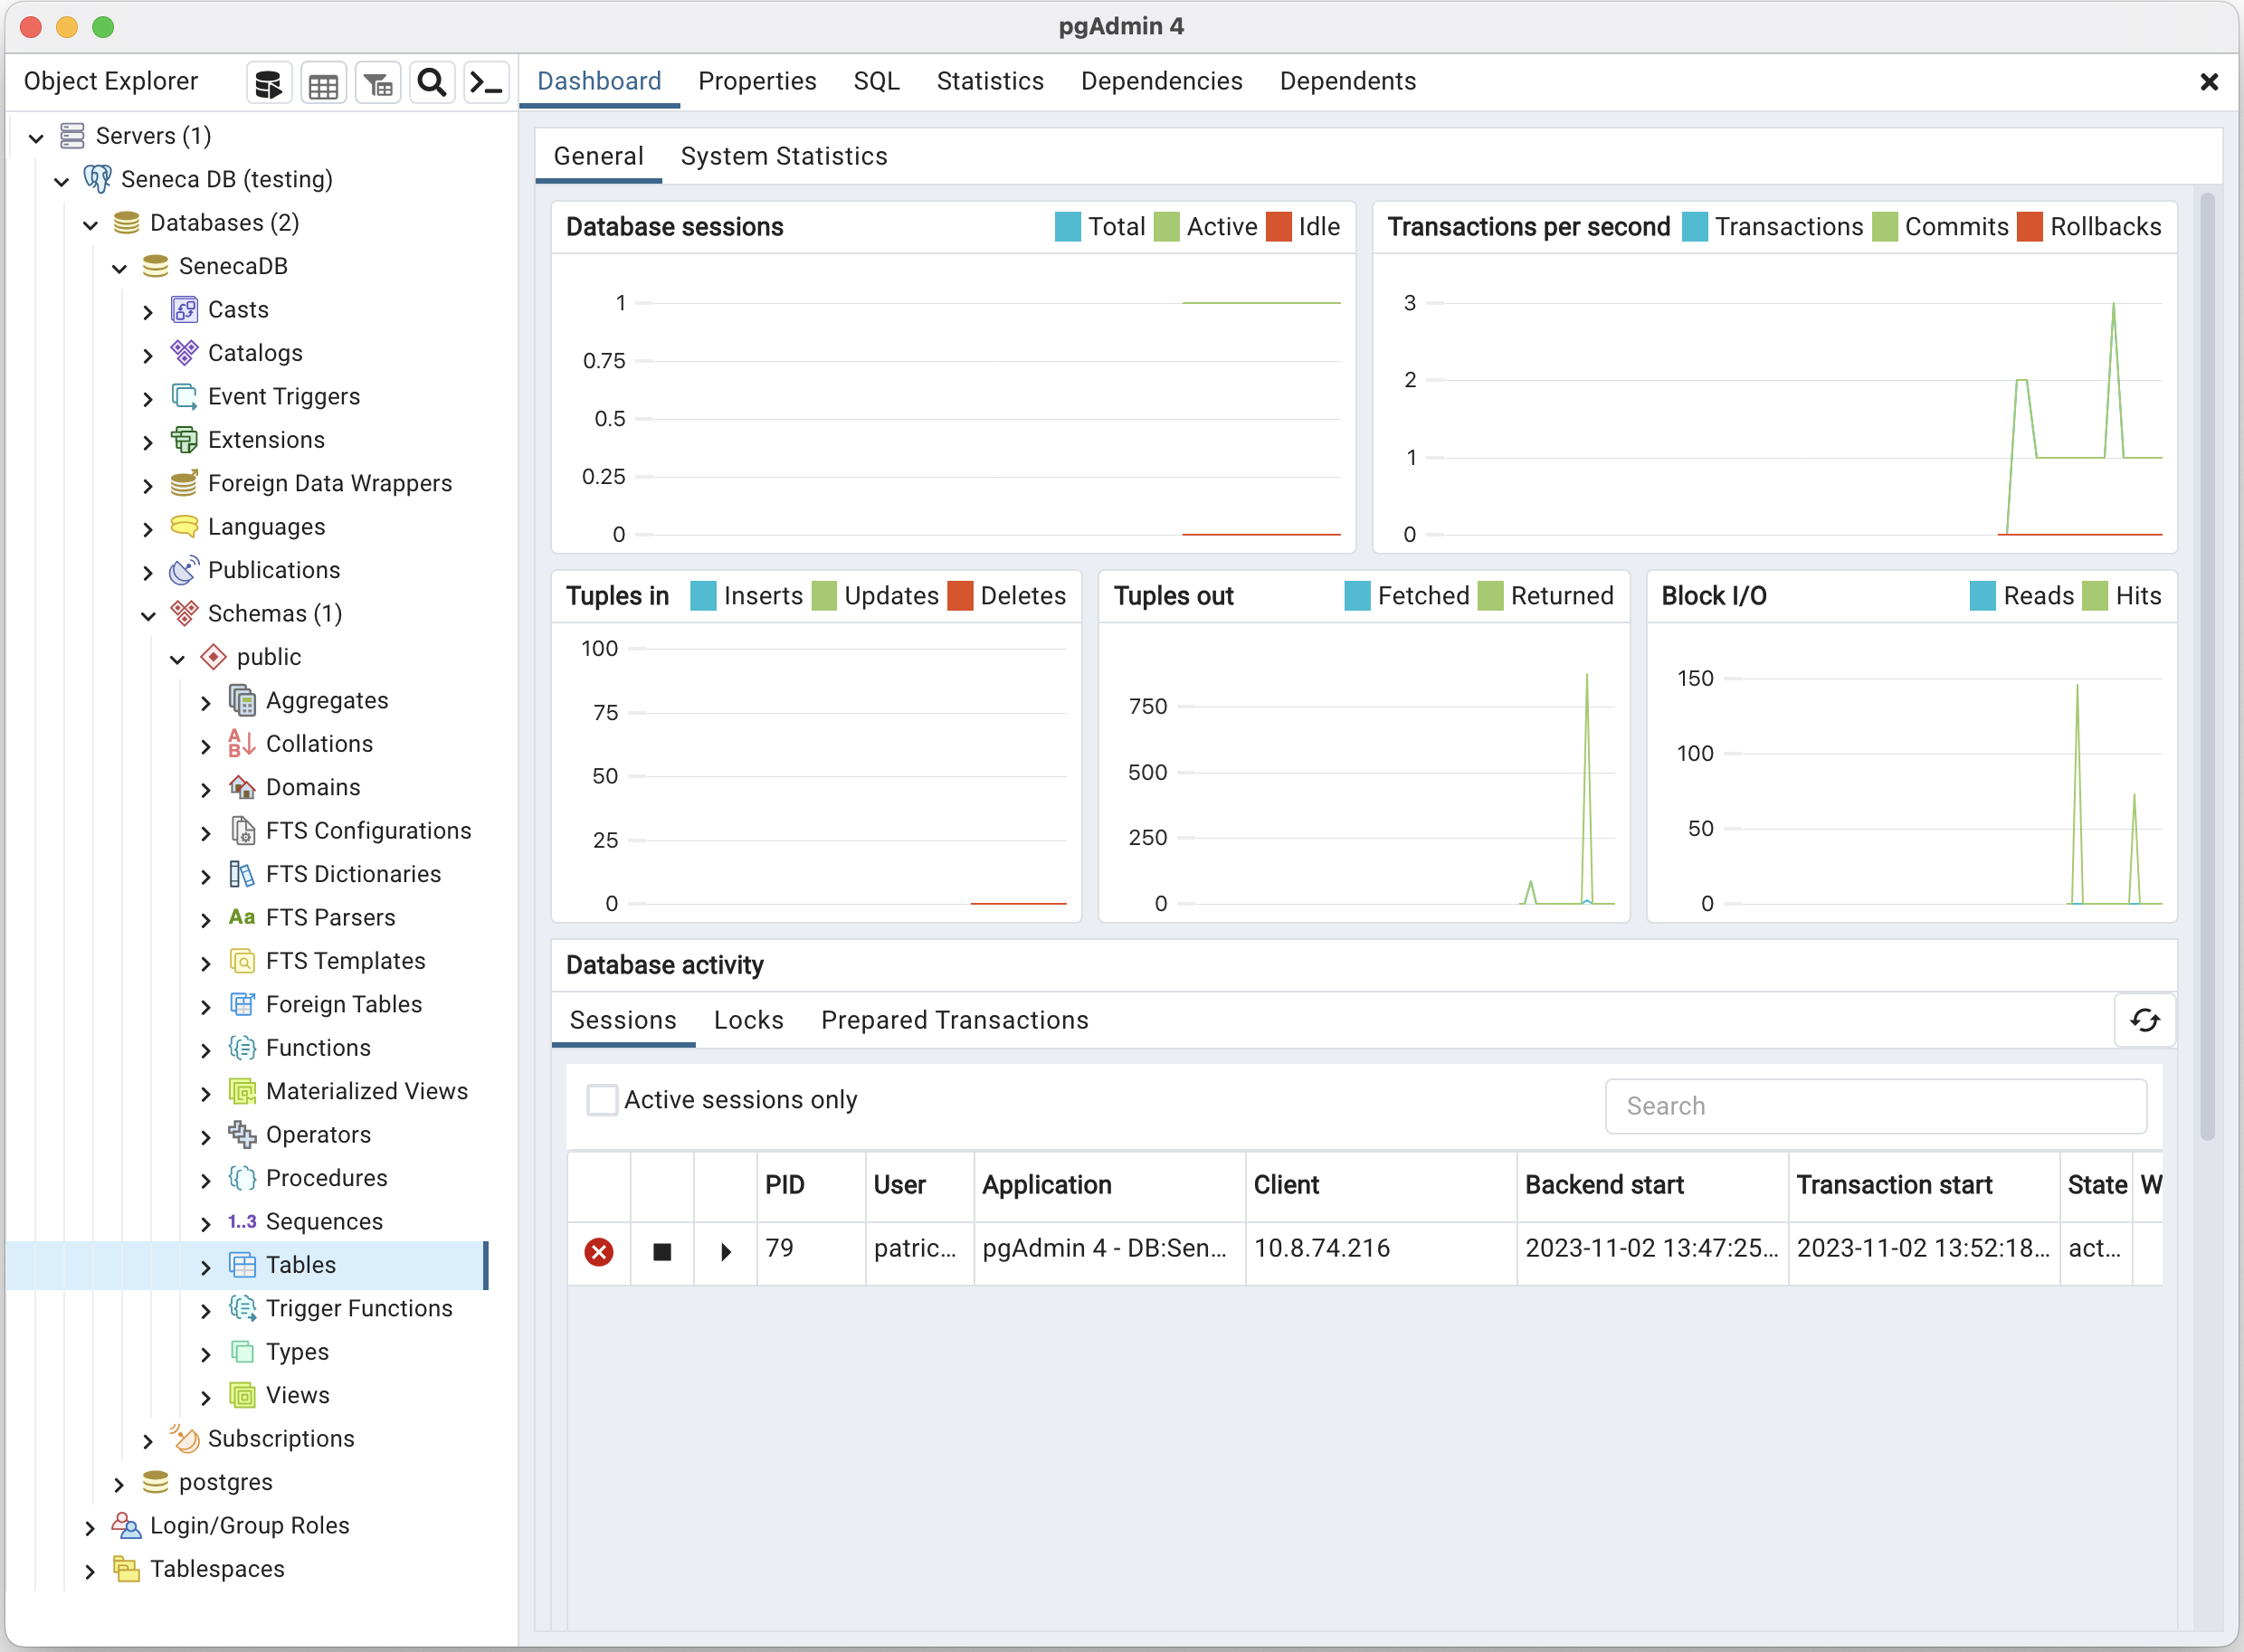The height and width of the screenshot is (1652, 2244).
Task: Close the dashboard panel with X
Action: 2209,82
